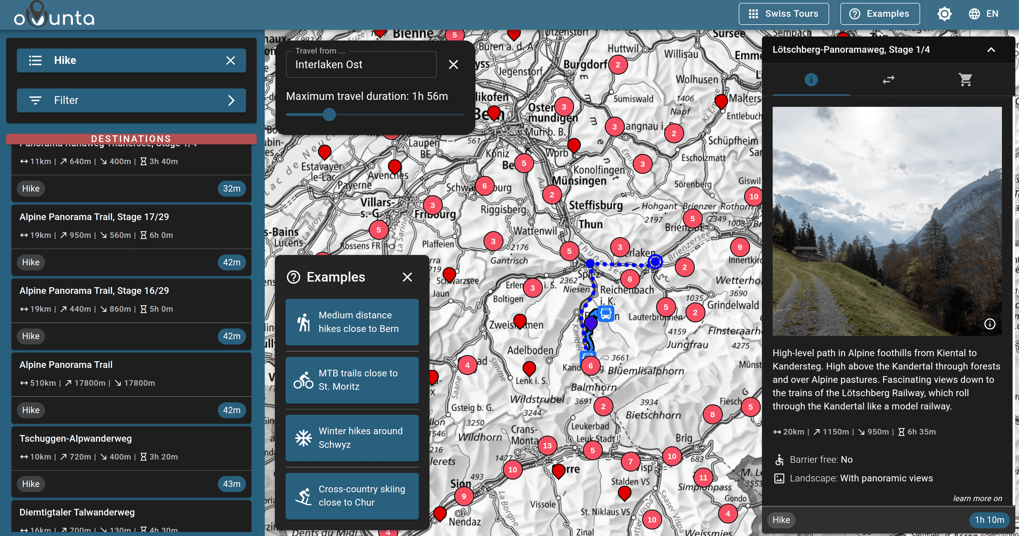The width and height of the screenshot is (1019, 536).
Task: Toggle the Hike label under Tschuggen-Alpwanderweg
Action: pyautogui.click(x=30, y=484)
